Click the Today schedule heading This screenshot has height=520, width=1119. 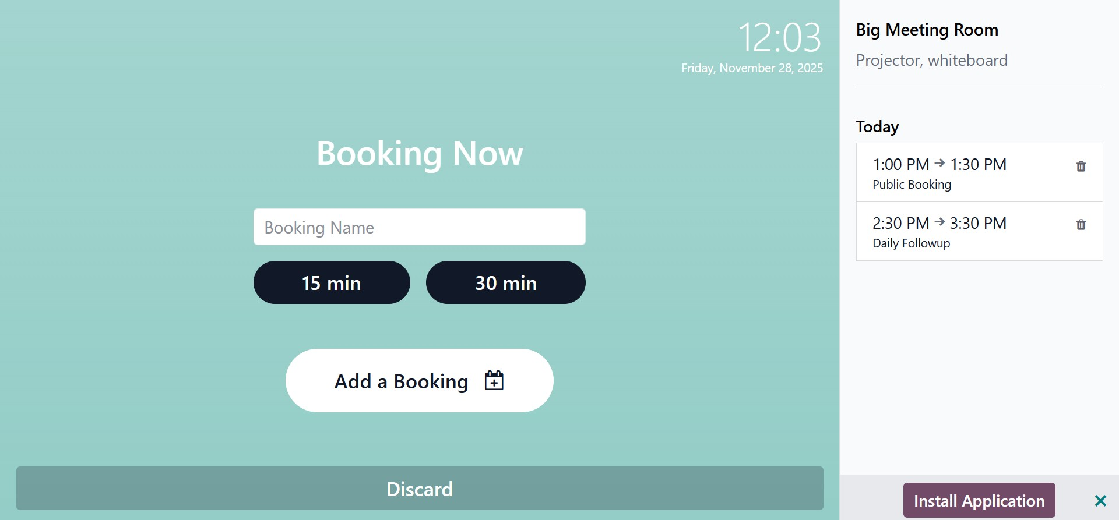point(877,126)
